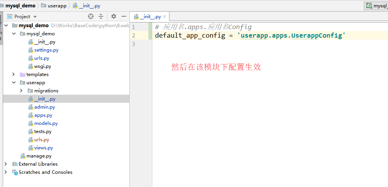The image size is (388, 187).
Task: Click mysql_demo breadcrumb in navigation bar
Action: [20, 6]
